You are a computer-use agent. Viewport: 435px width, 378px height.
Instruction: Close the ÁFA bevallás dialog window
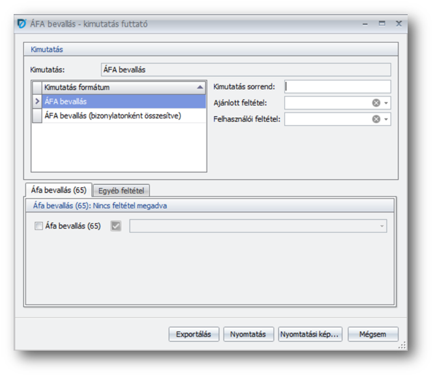pos(398,23)
